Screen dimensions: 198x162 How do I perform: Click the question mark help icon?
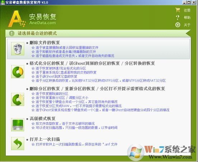(178, 17)
